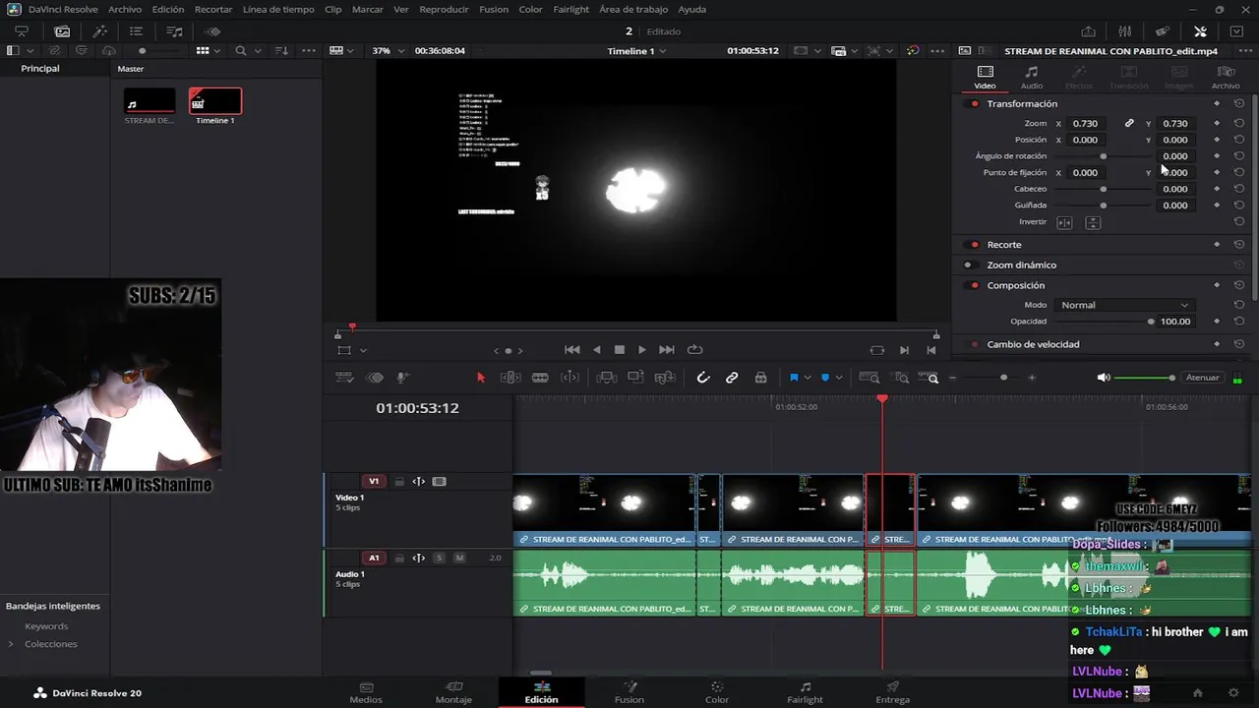Viewport: 1259px width, 708px height.
Task: Click the Insert clip tool
Action: (x=606, y=378)
